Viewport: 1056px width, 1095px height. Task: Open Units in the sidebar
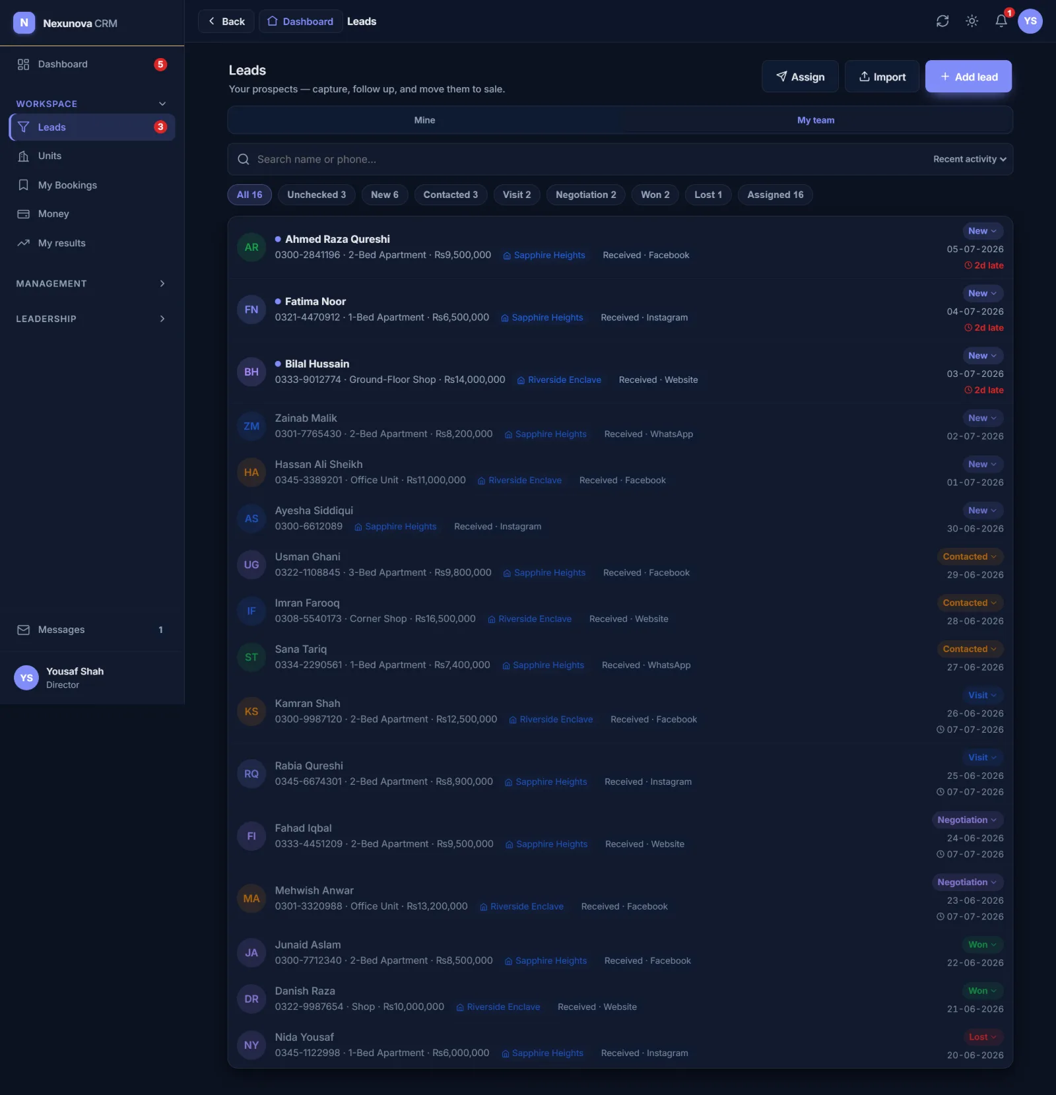coord(92,156)
